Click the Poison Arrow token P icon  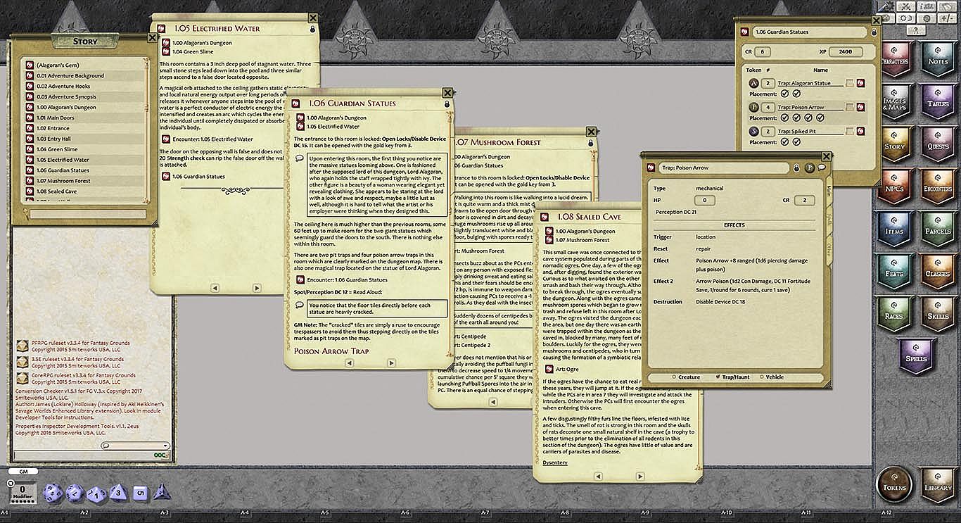tap(753, 107)
